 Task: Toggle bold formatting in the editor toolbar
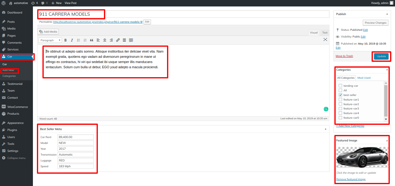point(66,40)
